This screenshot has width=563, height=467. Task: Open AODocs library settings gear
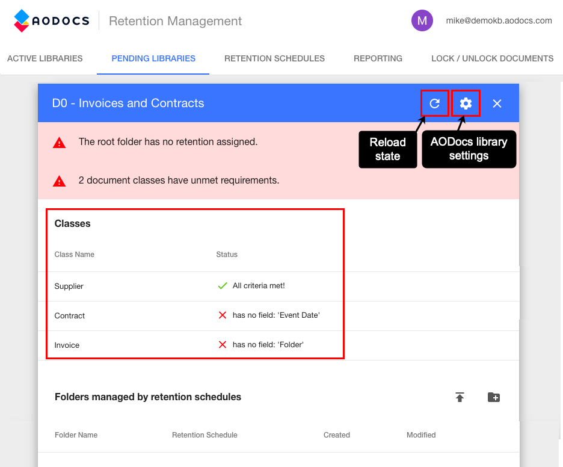coord(465,103)
